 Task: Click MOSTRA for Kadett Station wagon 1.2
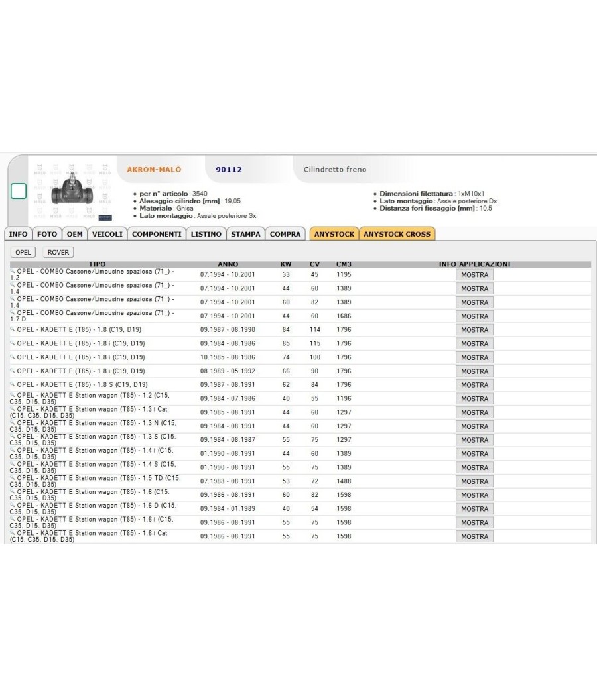tap(474, 398)
